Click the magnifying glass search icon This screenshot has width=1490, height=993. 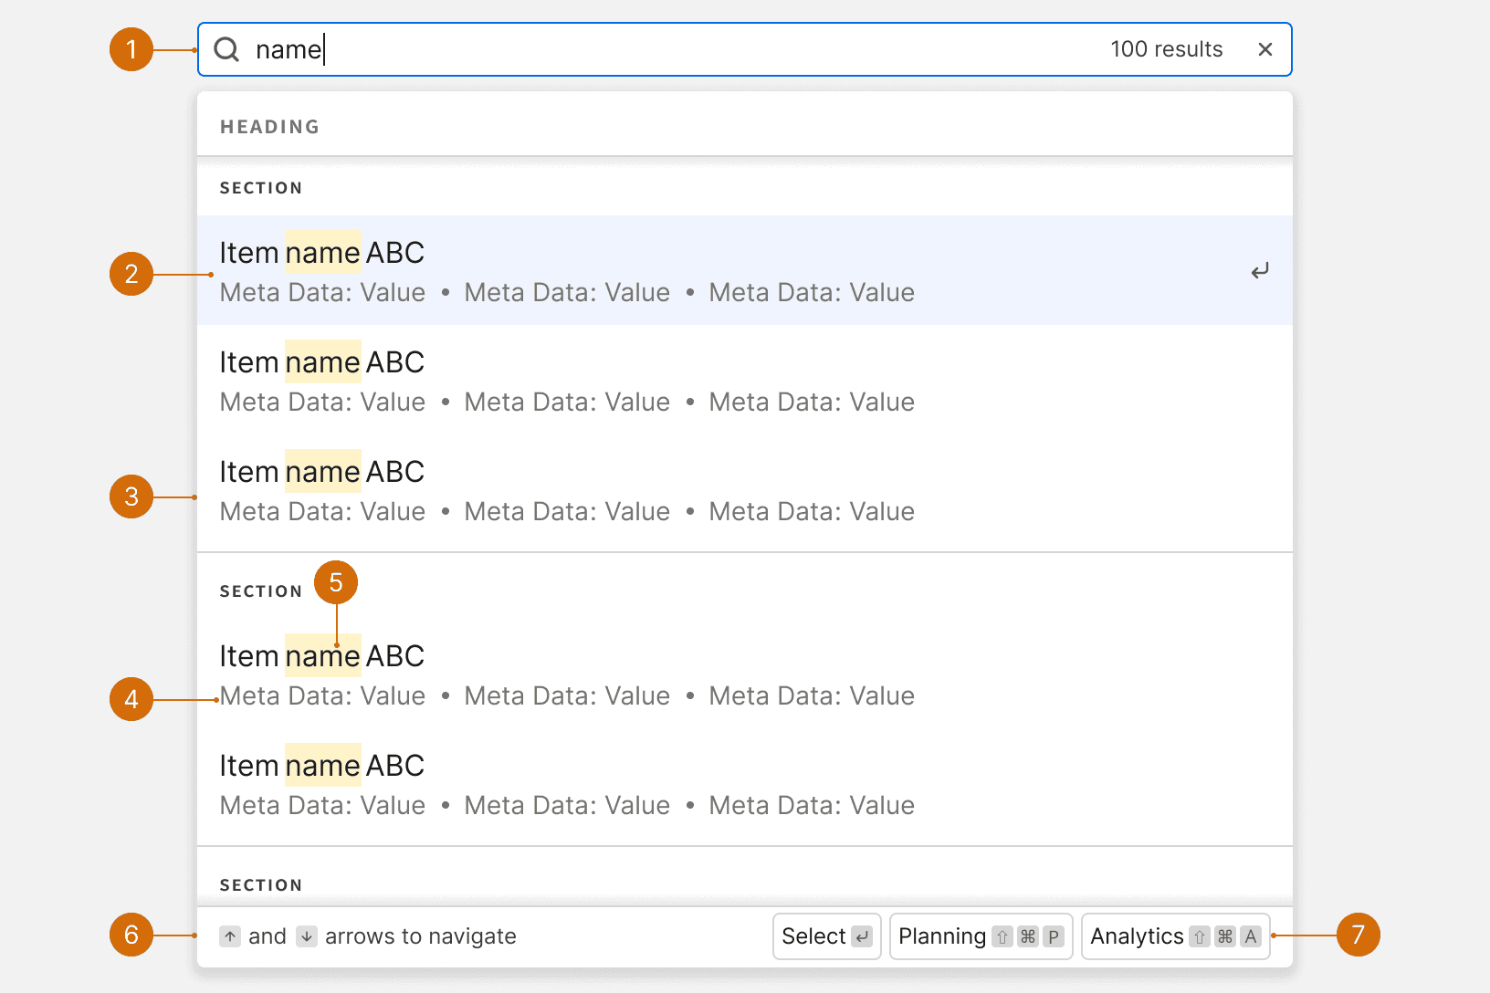[226, 49]
